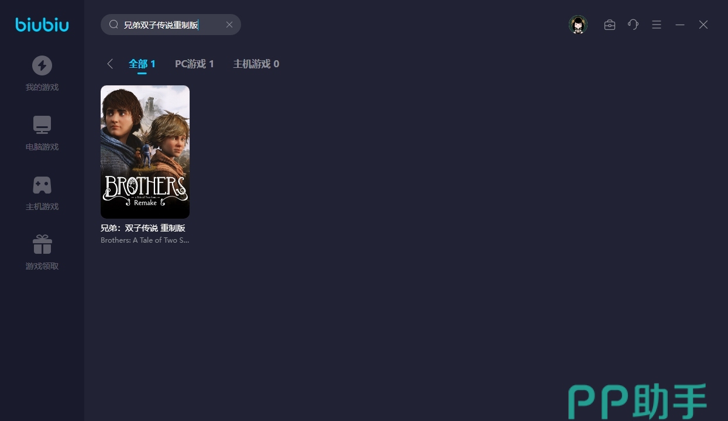Screen dimensions: 728x421
Task: Open the Brothers Remake game cover
Action: (x=145, y=152)
